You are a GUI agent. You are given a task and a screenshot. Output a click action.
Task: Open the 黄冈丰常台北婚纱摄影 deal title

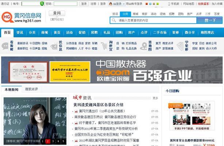click(192, 141)
